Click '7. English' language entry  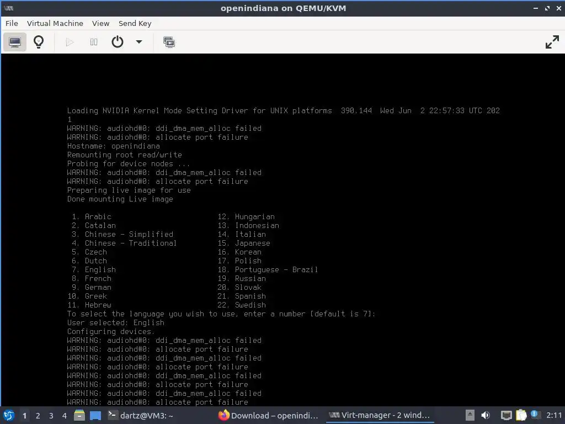pos(94,269)
